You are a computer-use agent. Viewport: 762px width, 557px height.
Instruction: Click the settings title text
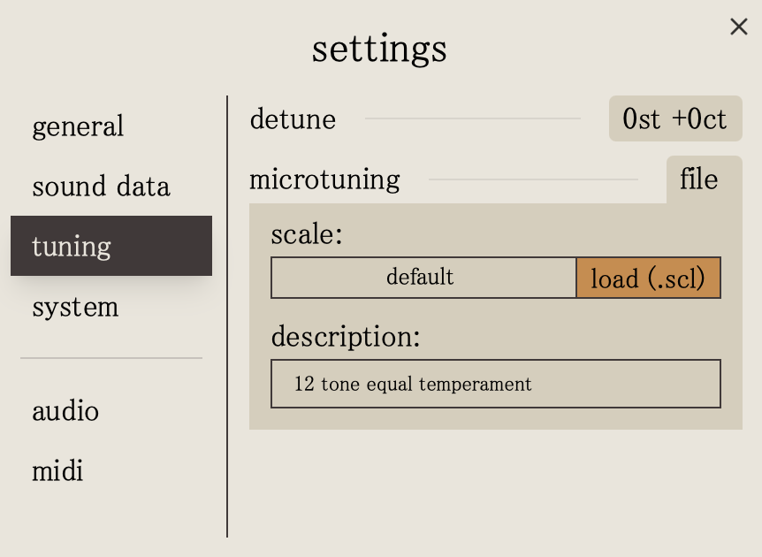(x=379, y=49)
